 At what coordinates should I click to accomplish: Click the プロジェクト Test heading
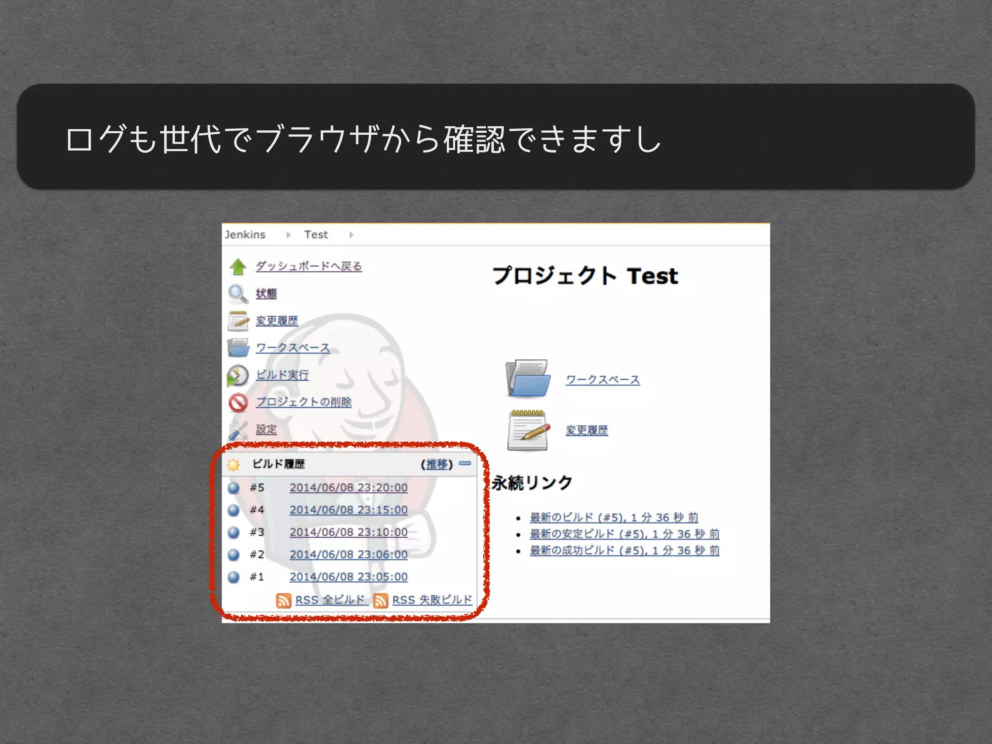[x=585, y=276]
